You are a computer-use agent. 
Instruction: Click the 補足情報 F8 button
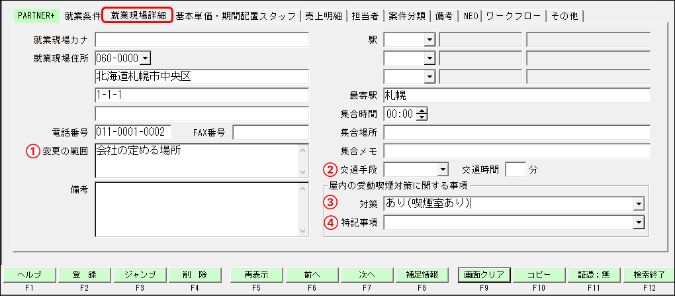pos(422,275)
